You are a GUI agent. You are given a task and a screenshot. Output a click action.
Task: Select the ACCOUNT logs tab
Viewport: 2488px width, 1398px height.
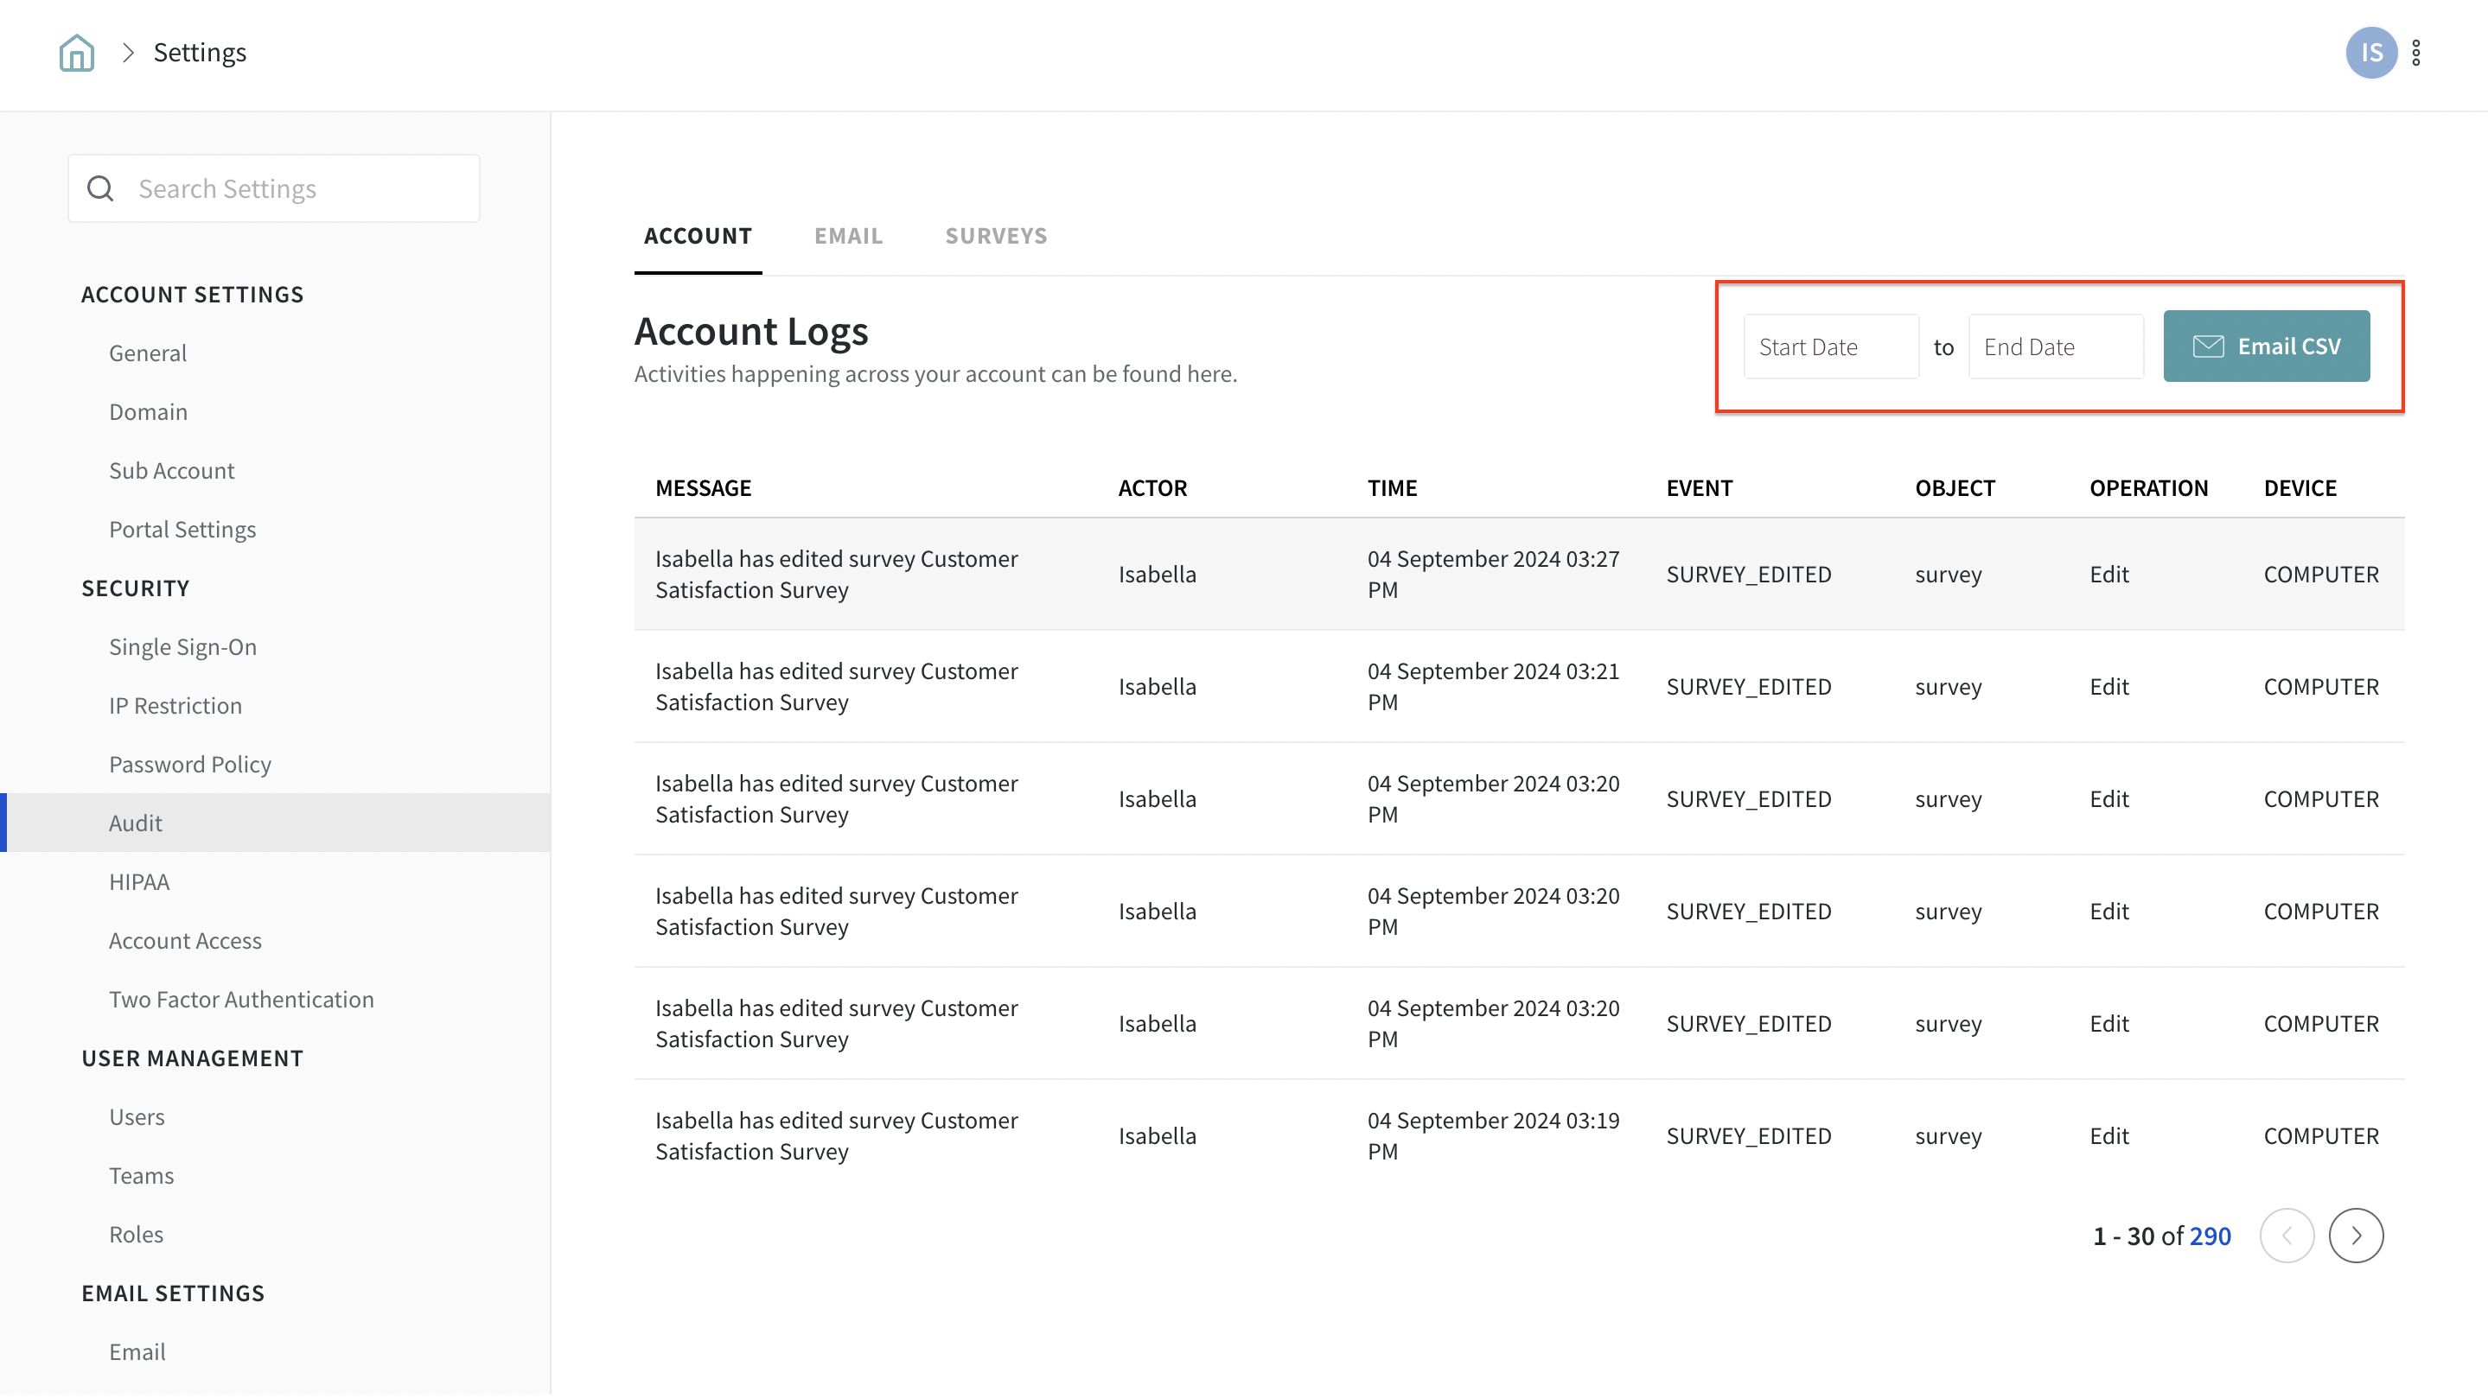[698, 236]
